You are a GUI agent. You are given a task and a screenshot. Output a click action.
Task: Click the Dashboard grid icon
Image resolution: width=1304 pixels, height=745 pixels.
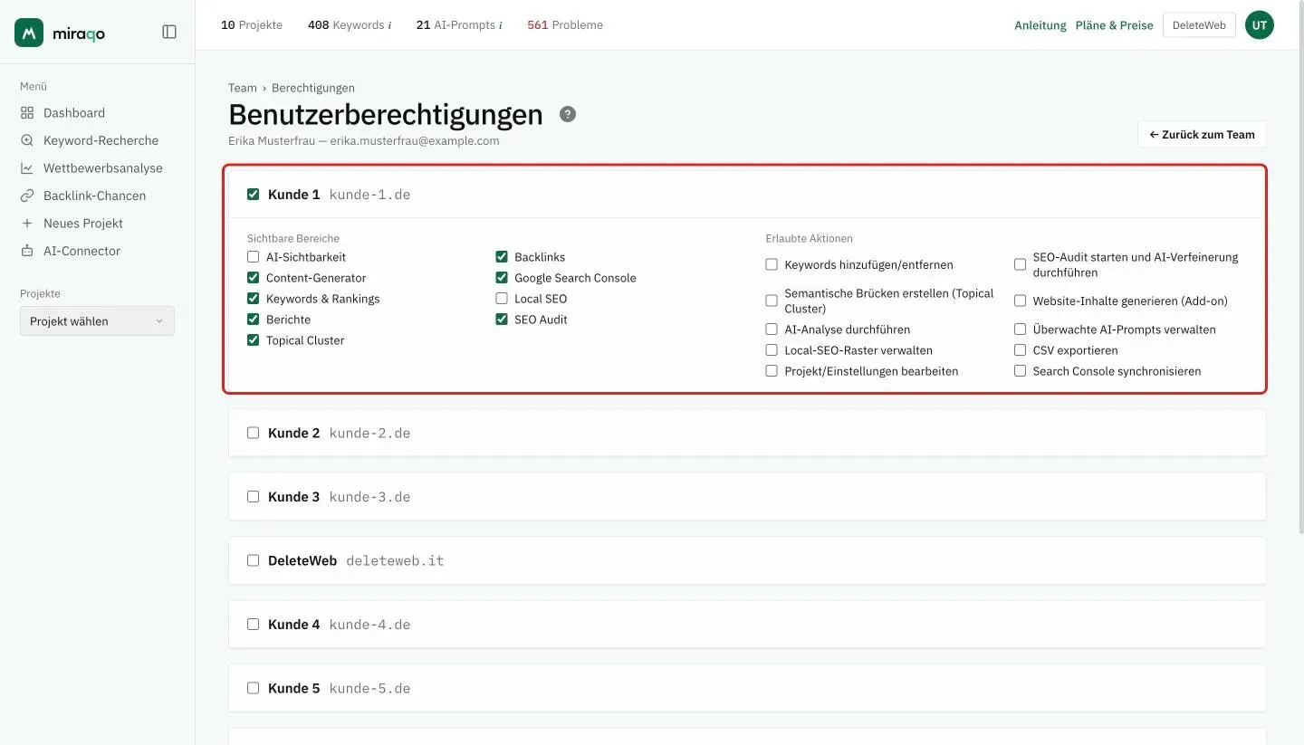[26, 113]
